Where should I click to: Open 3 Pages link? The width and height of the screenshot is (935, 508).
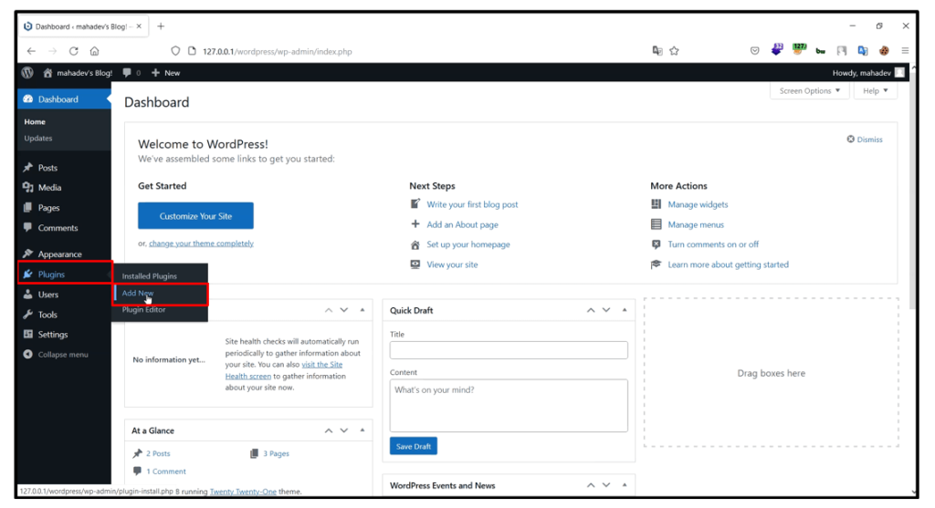point(276,454)
